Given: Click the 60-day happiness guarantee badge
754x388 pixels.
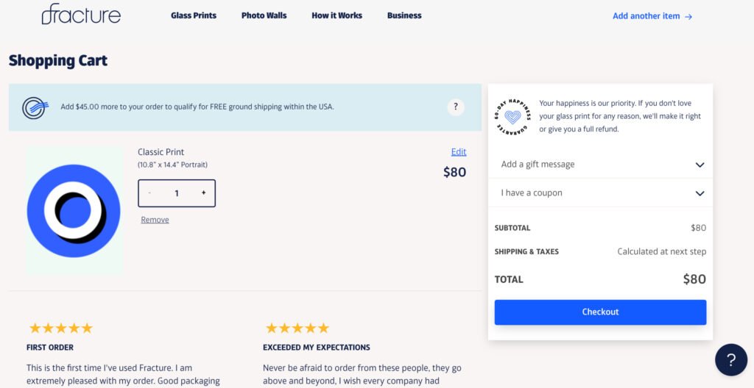Looking at the screenshot, I should pyautogui.click(x=512, y=117).
